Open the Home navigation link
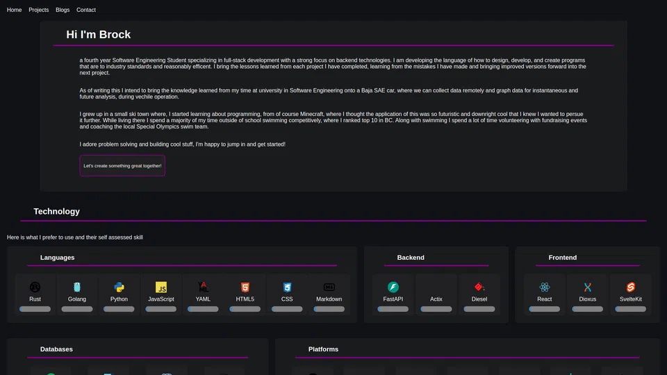 (x=14, y=10)
